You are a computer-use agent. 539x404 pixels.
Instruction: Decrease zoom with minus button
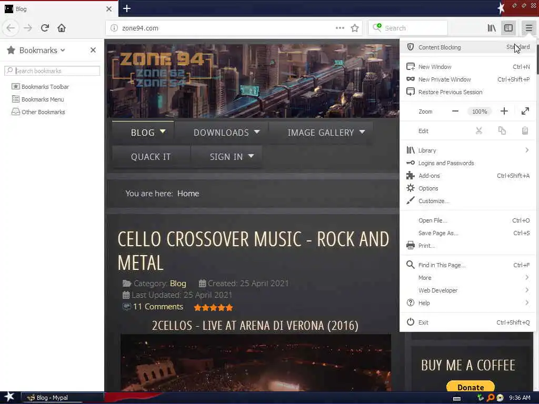pos(455,112)
